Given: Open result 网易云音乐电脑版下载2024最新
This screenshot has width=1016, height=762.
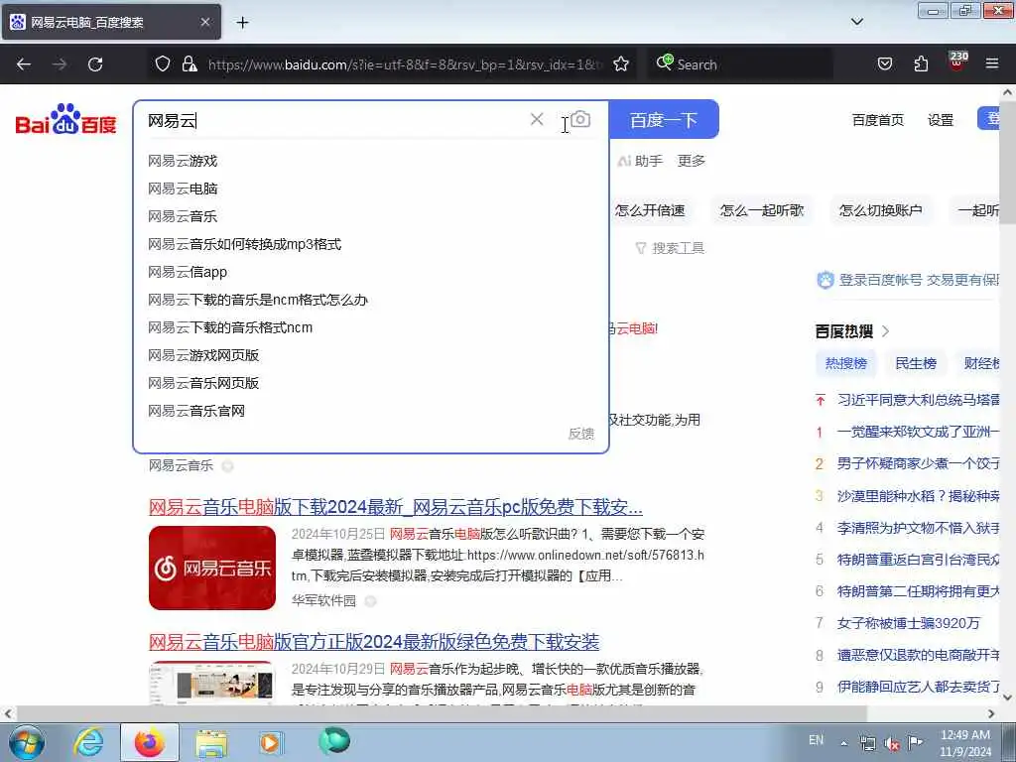Looking at the screenshot, I should [395, 507].
